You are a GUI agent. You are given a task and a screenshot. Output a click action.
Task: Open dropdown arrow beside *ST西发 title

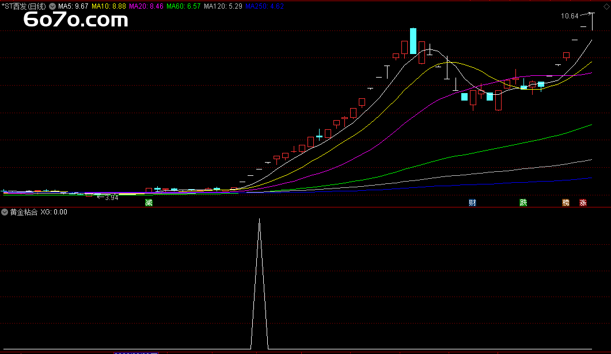pos(52,6)
